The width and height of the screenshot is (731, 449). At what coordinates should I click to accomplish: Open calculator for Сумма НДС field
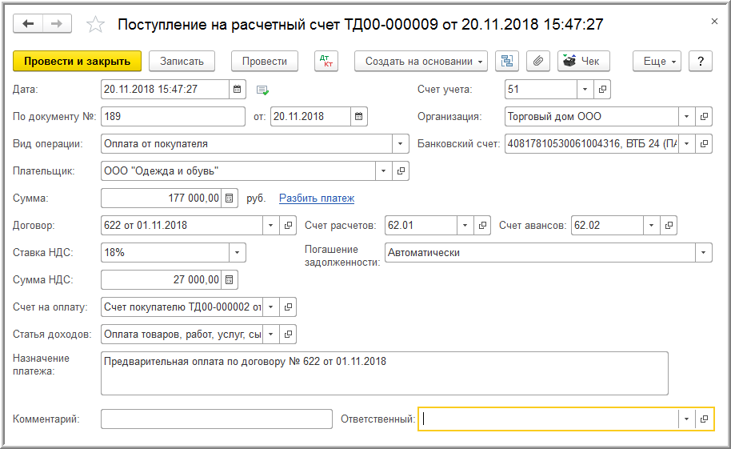pos(230,280)
